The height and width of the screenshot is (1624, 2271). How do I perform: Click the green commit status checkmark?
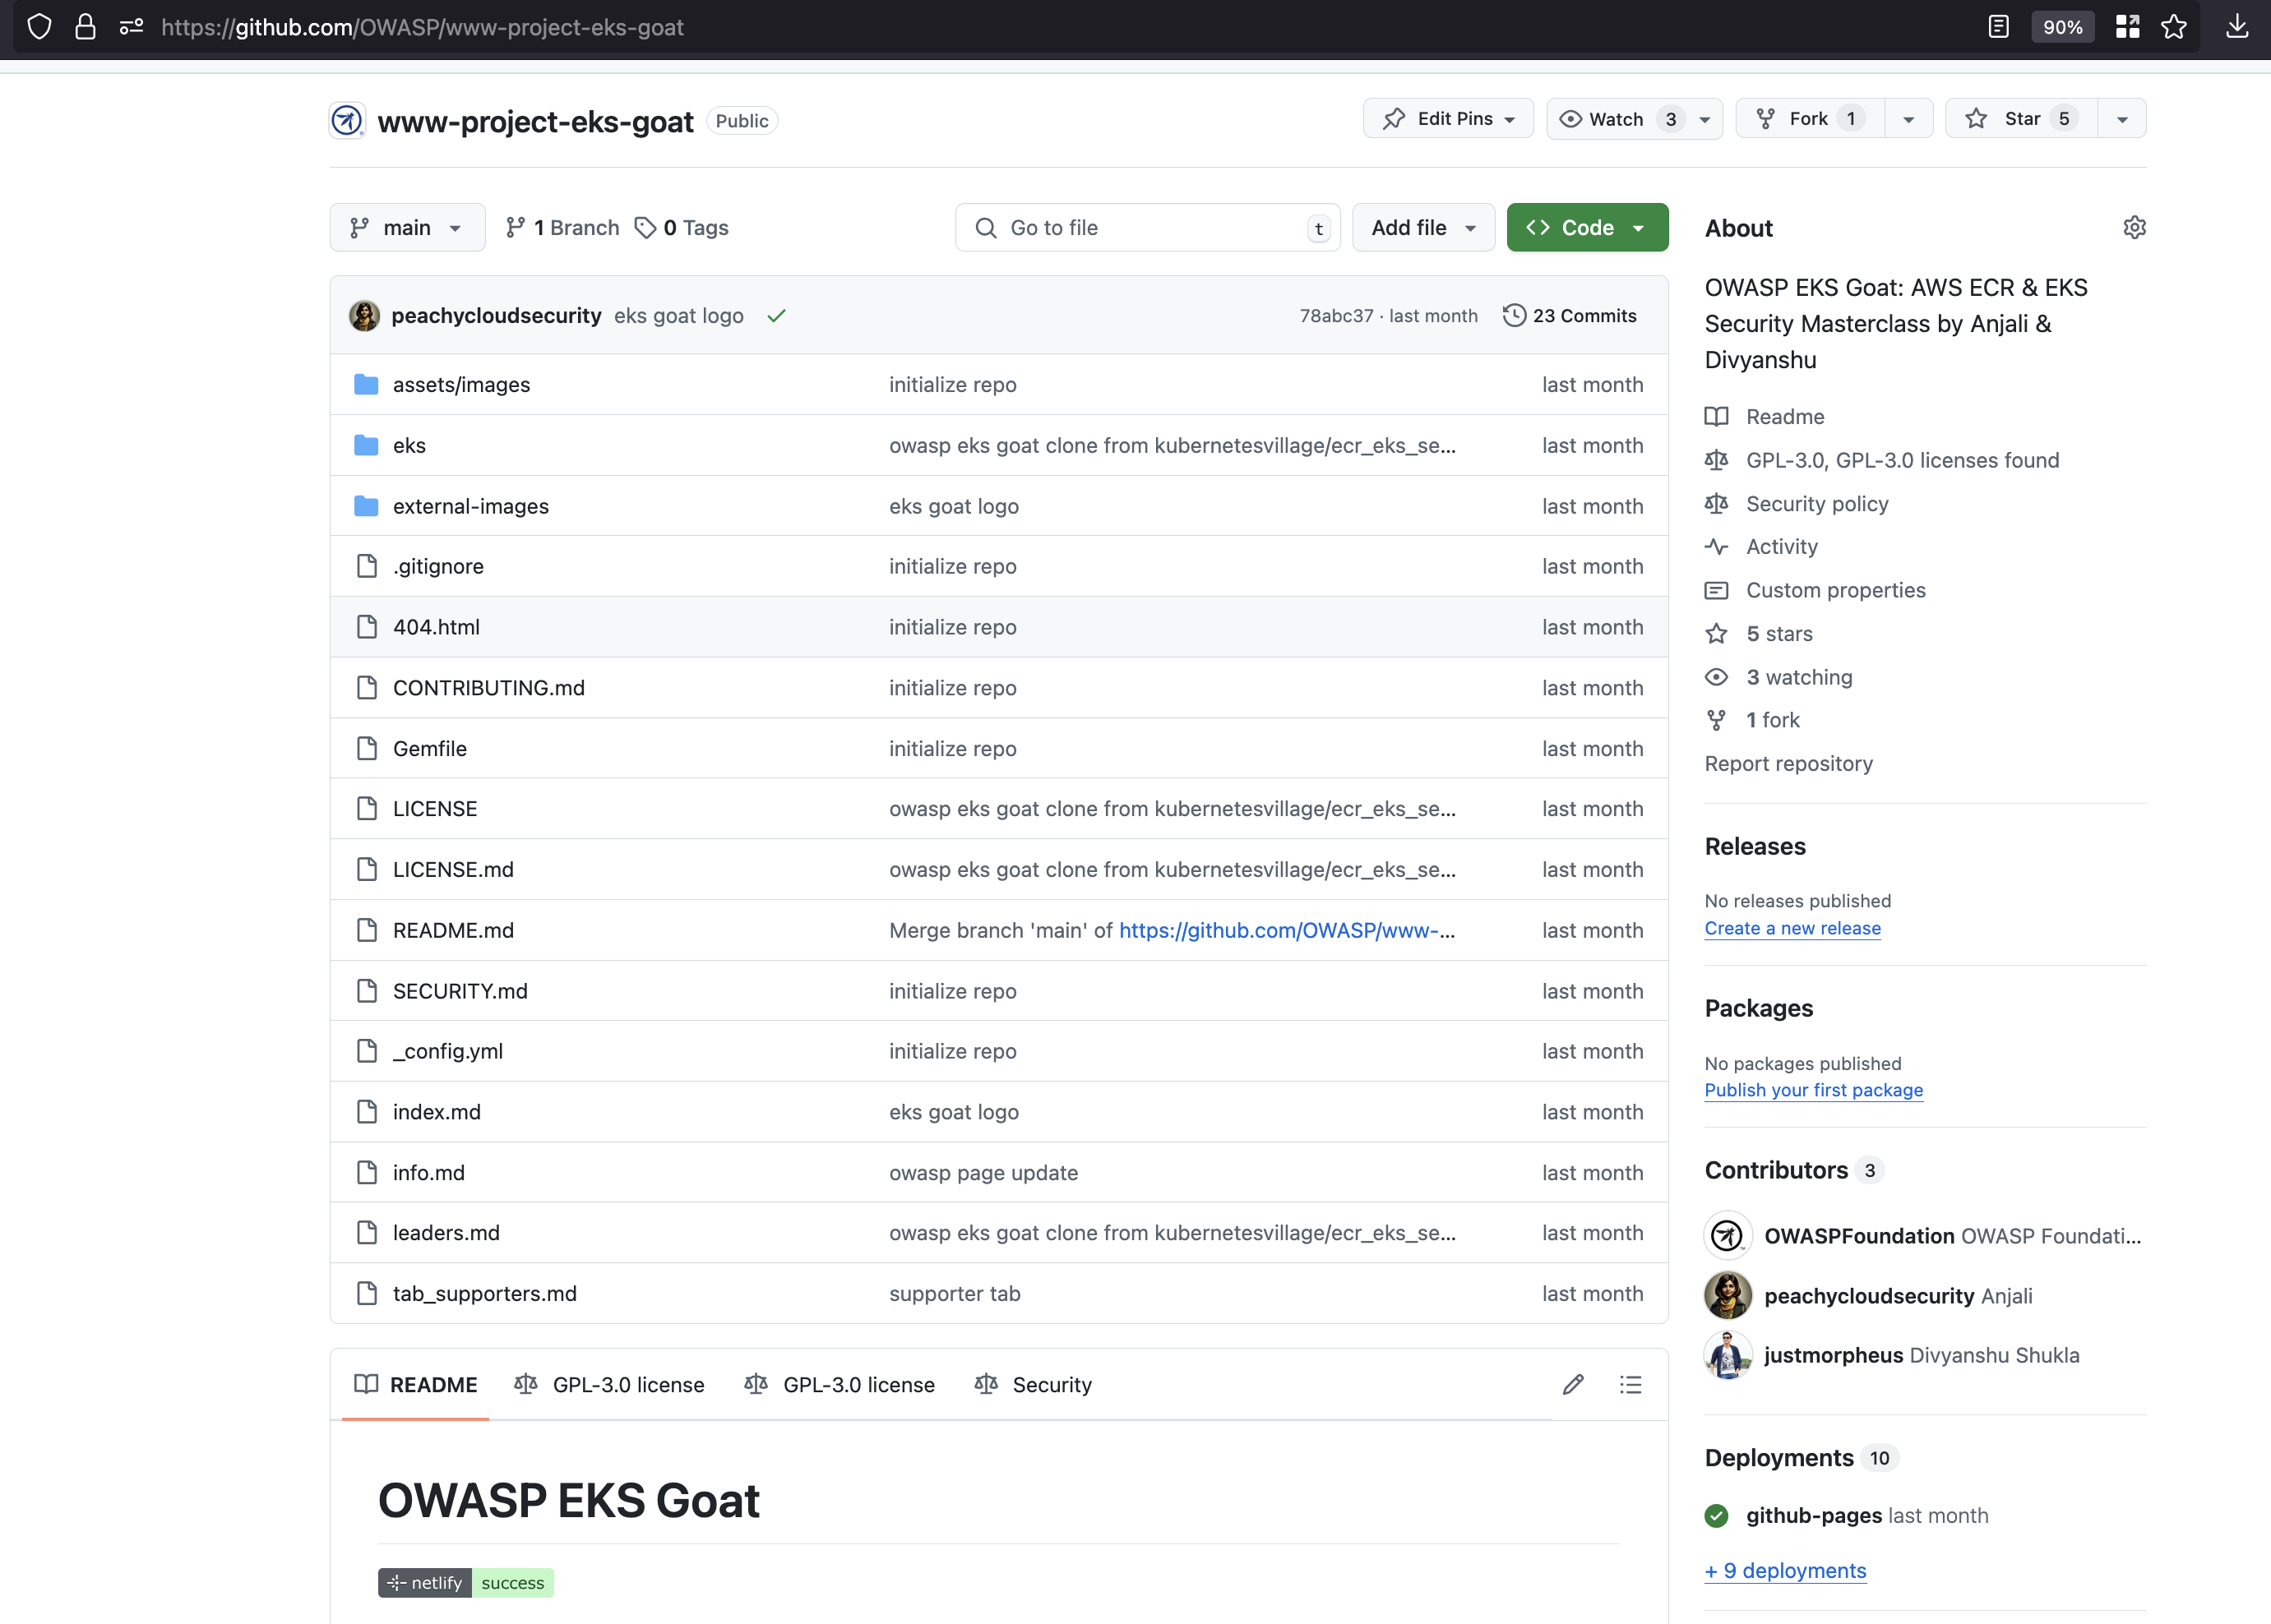click(776, 316)
